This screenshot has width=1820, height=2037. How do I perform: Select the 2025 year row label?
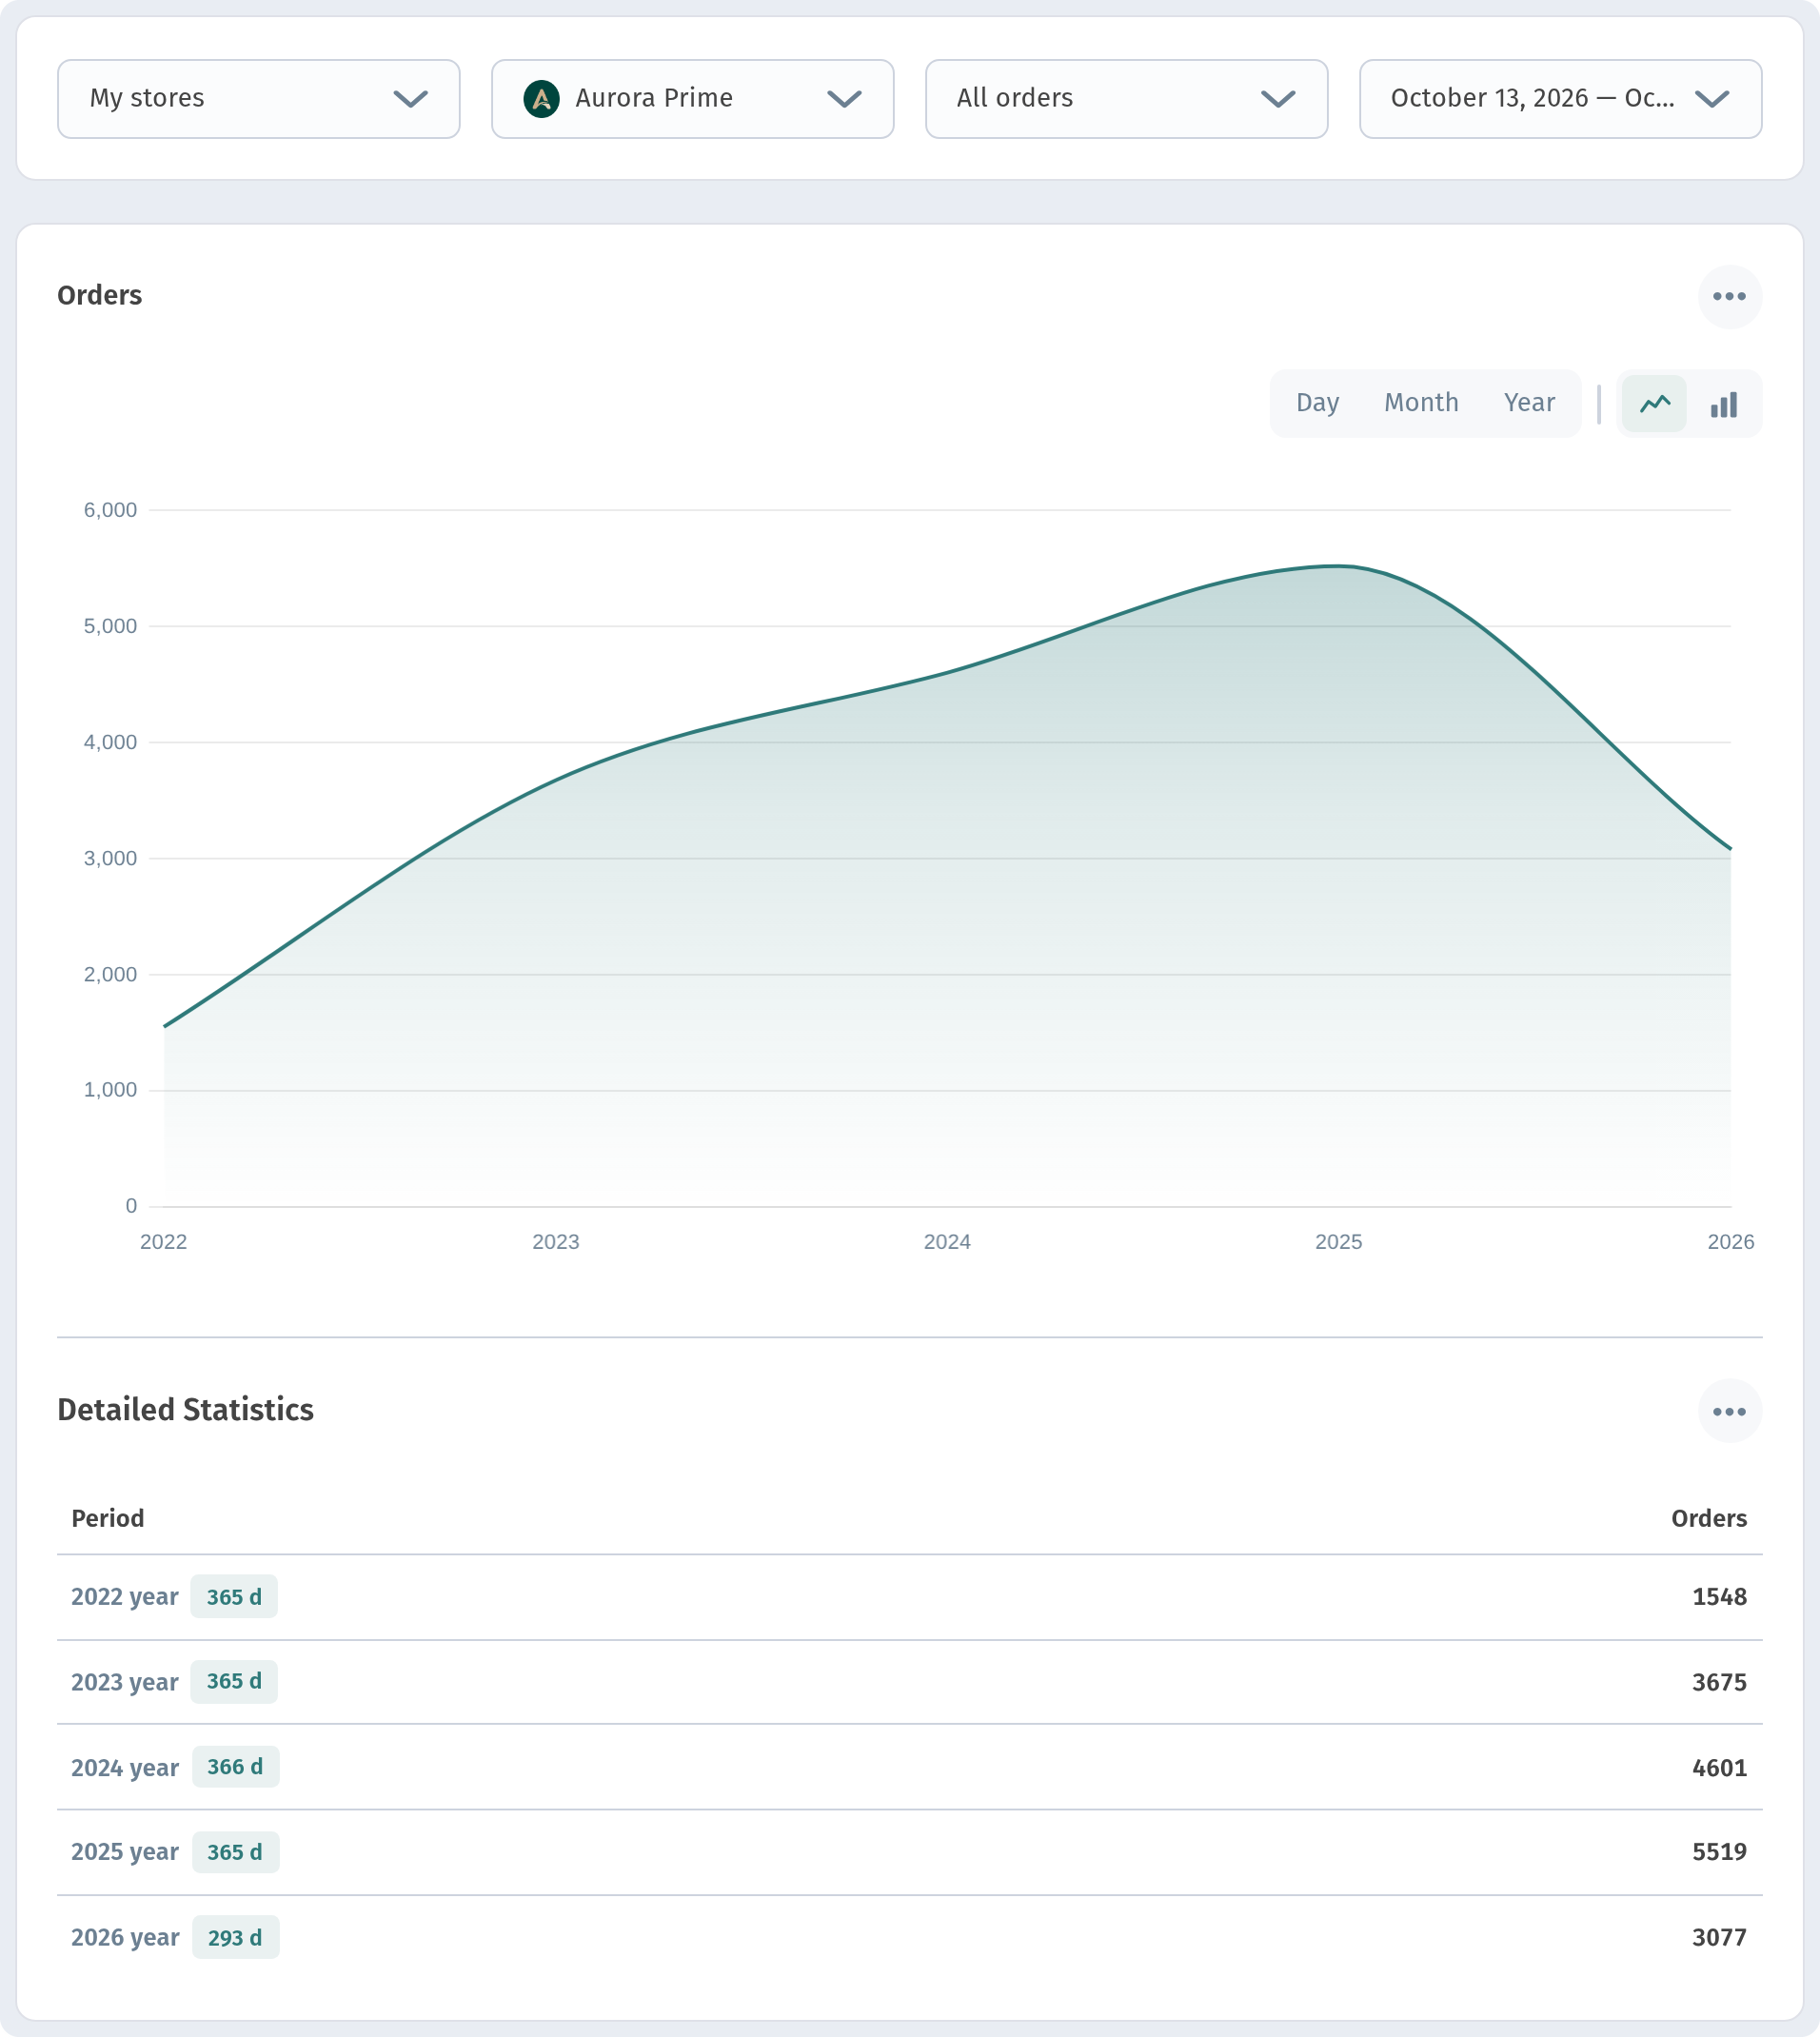[x=125, y=1852]
